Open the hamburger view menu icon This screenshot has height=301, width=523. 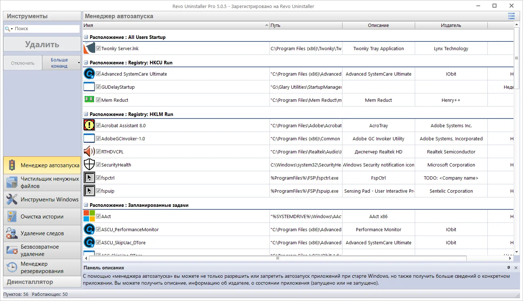click(511, 16)
